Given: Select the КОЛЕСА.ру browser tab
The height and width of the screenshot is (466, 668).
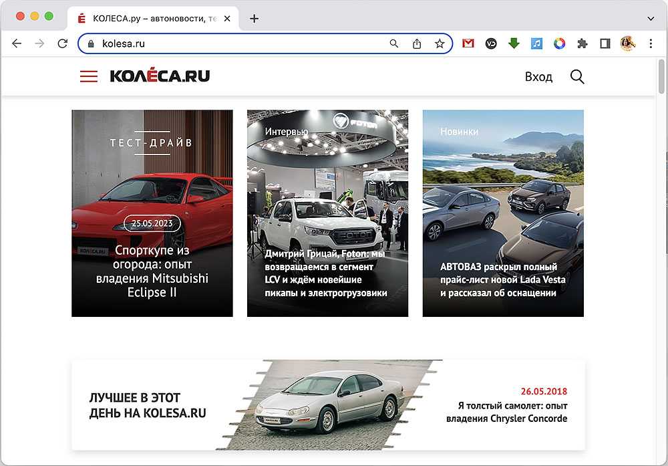Looking at the screenshot, I should [x=150, y=18].
